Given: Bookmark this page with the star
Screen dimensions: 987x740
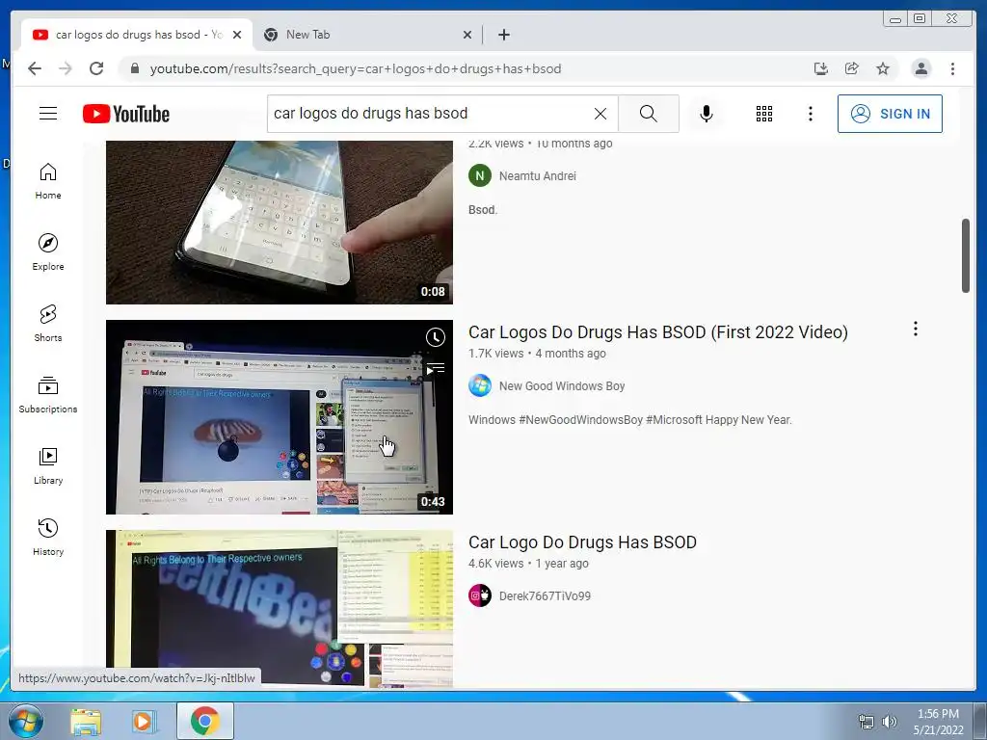Looking at the screenshot, I should click(883, 68).
